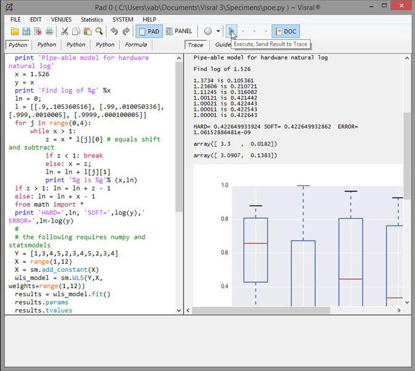Print using the printer icon

pyautogui.click(x=49, y=31)
